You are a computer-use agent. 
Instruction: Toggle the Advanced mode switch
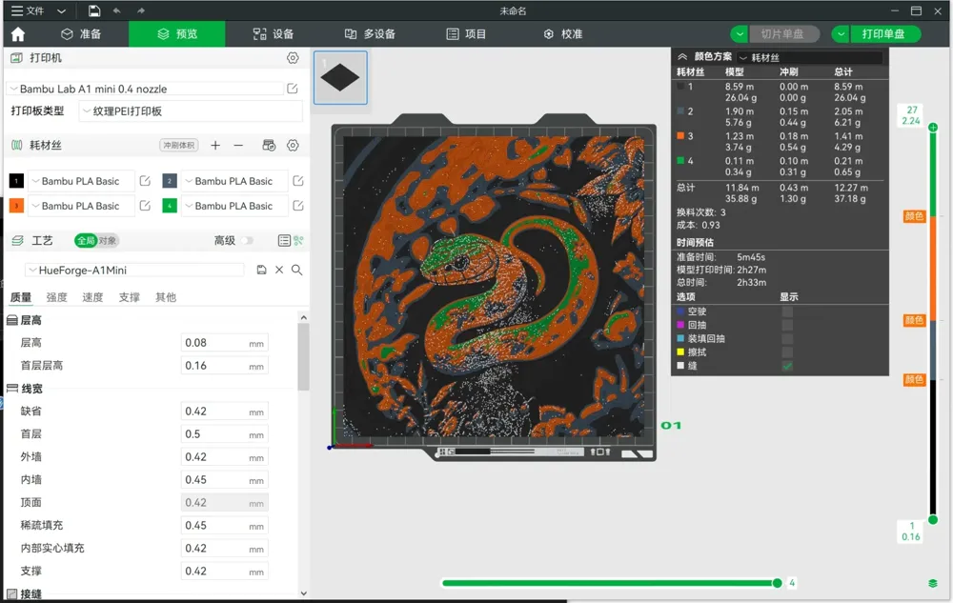coord(247,240)
